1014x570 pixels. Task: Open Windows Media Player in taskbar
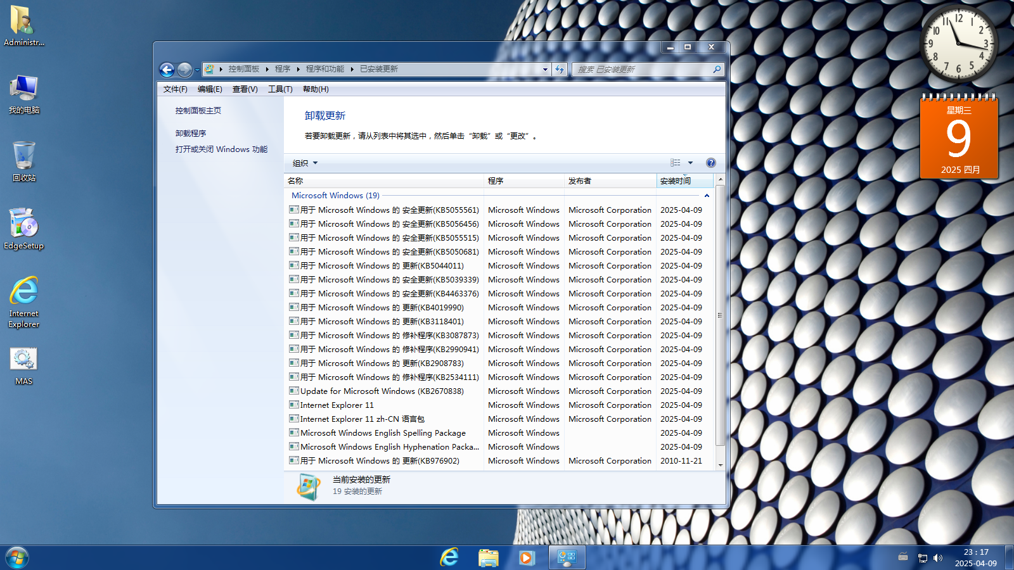coord(527,558)
